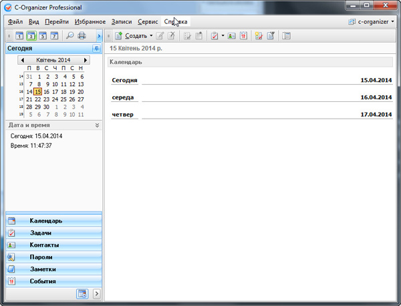
Task: Select the 3-day view toolbar icon
Action: [31, 35]
